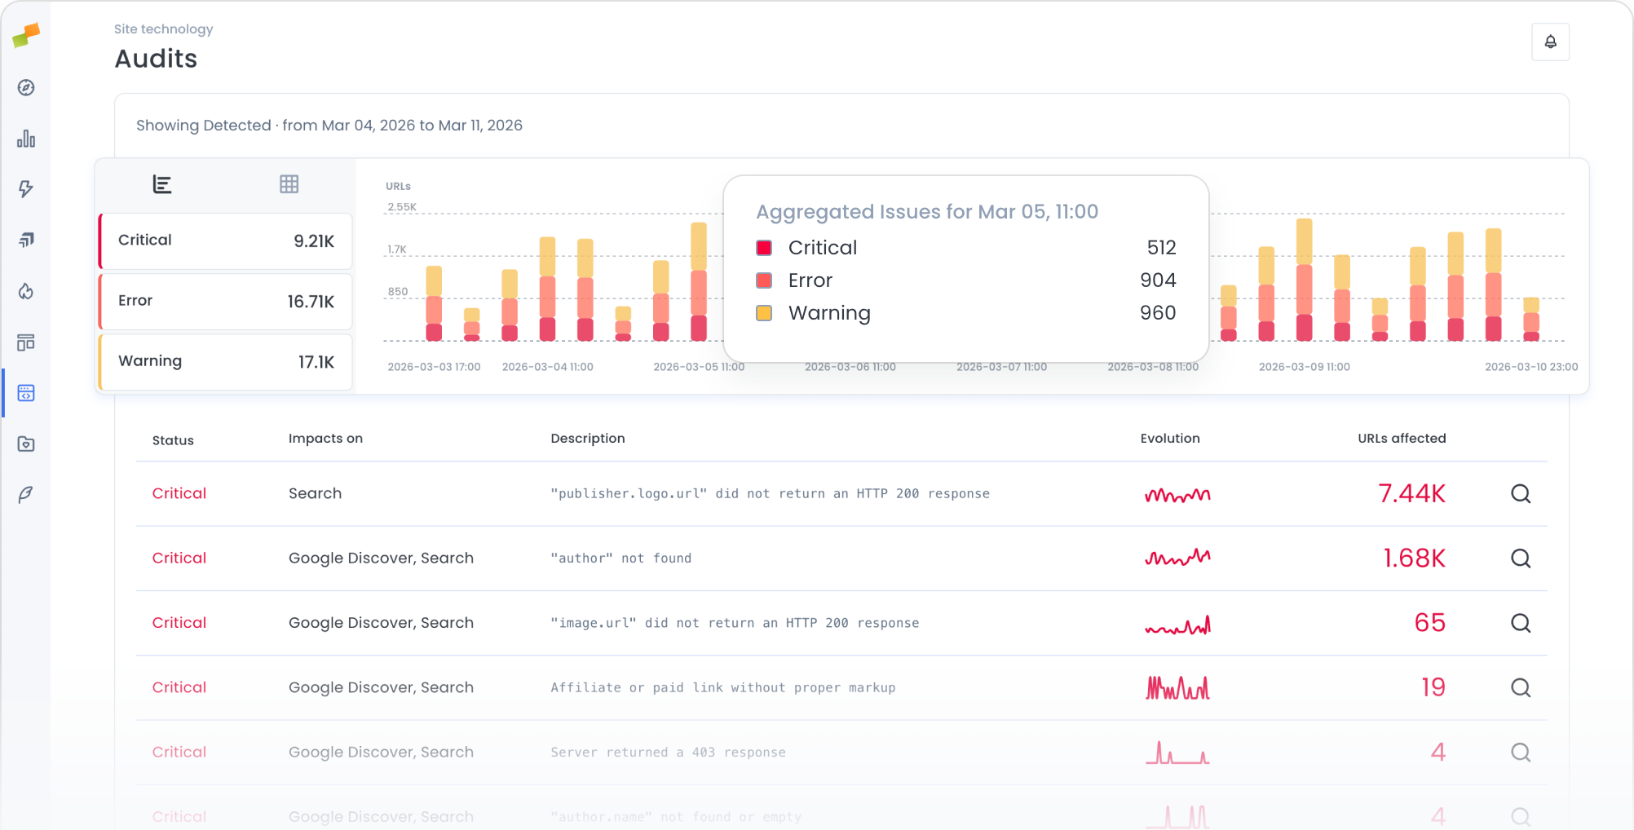Image resolution: width=1634 pixels, height=830 pixels.
Task: Open the compass navigation icon in sidebar
Action: (26, 88)
